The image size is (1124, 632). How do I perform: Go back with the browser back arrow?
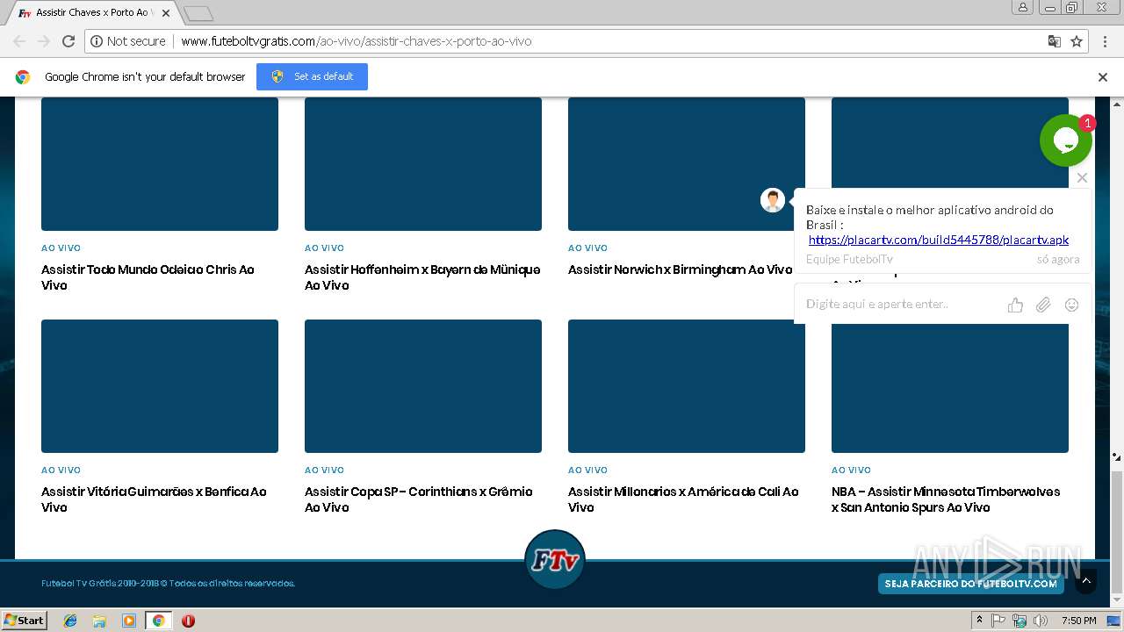(19, 41)
